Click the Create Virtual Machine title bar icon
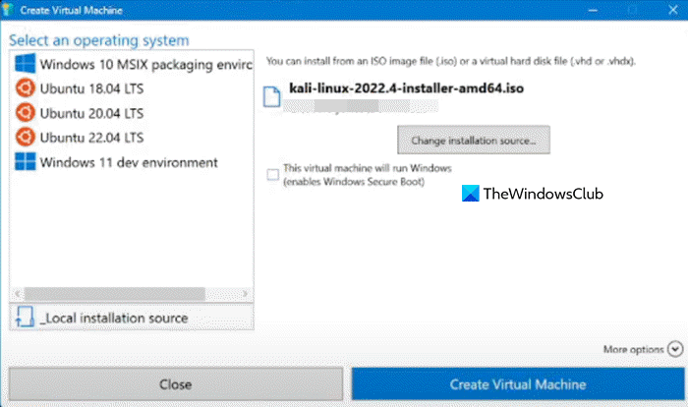Viewport: 688px width, 407px height. pos(10,9)
